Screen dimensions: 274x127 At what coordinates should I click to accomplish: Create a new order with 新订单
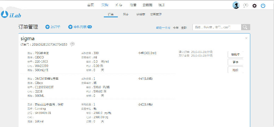click(x=53, y=27)
